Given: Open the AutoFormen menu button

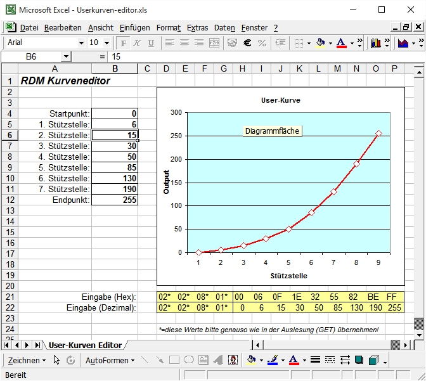Looking at the screenshot, I should pyautogui.click(x=110, y=360).
